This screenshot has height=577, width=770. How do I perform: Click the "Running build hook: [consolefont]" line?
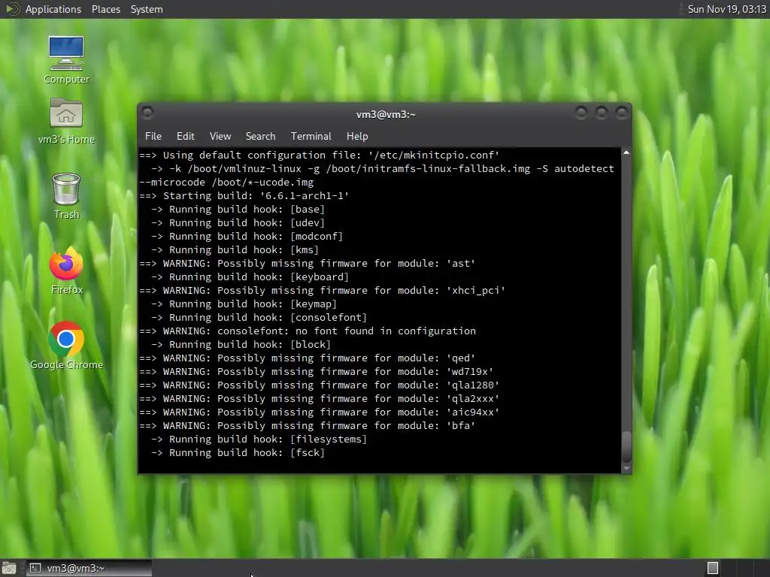tap(259, 318)
